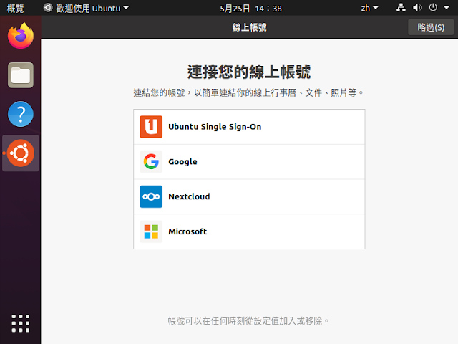Skip setup with 略過(S) button
The height and width of the screenshot is (344, 458).
[431, 27]
